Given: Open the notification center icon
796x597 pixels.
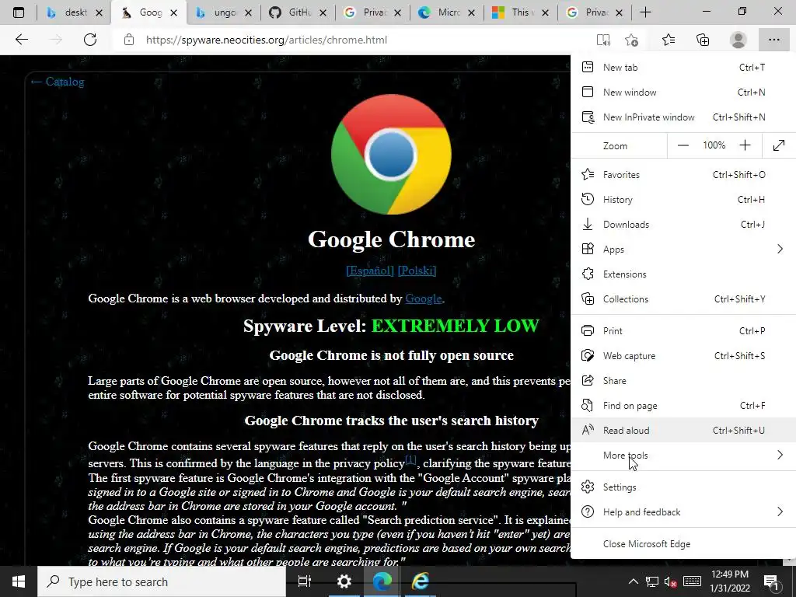Looking at the screenshot, I should 771,581.
